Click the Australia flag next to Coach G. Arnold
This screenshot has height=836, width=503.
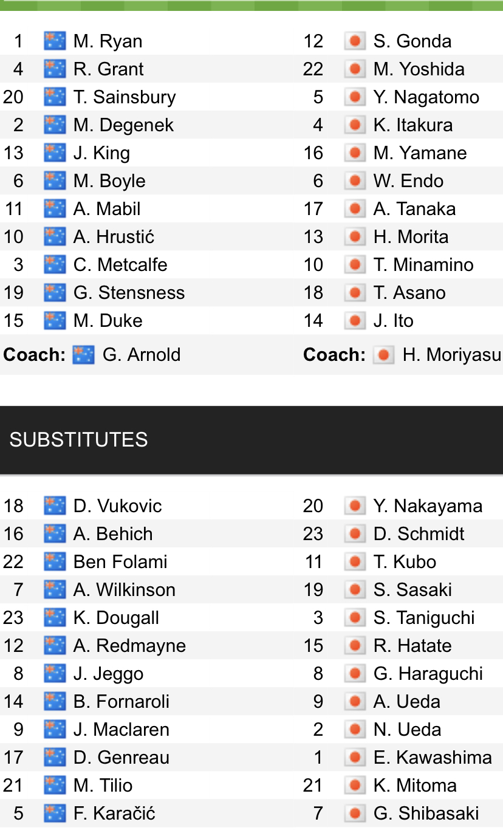coord(83,355)
